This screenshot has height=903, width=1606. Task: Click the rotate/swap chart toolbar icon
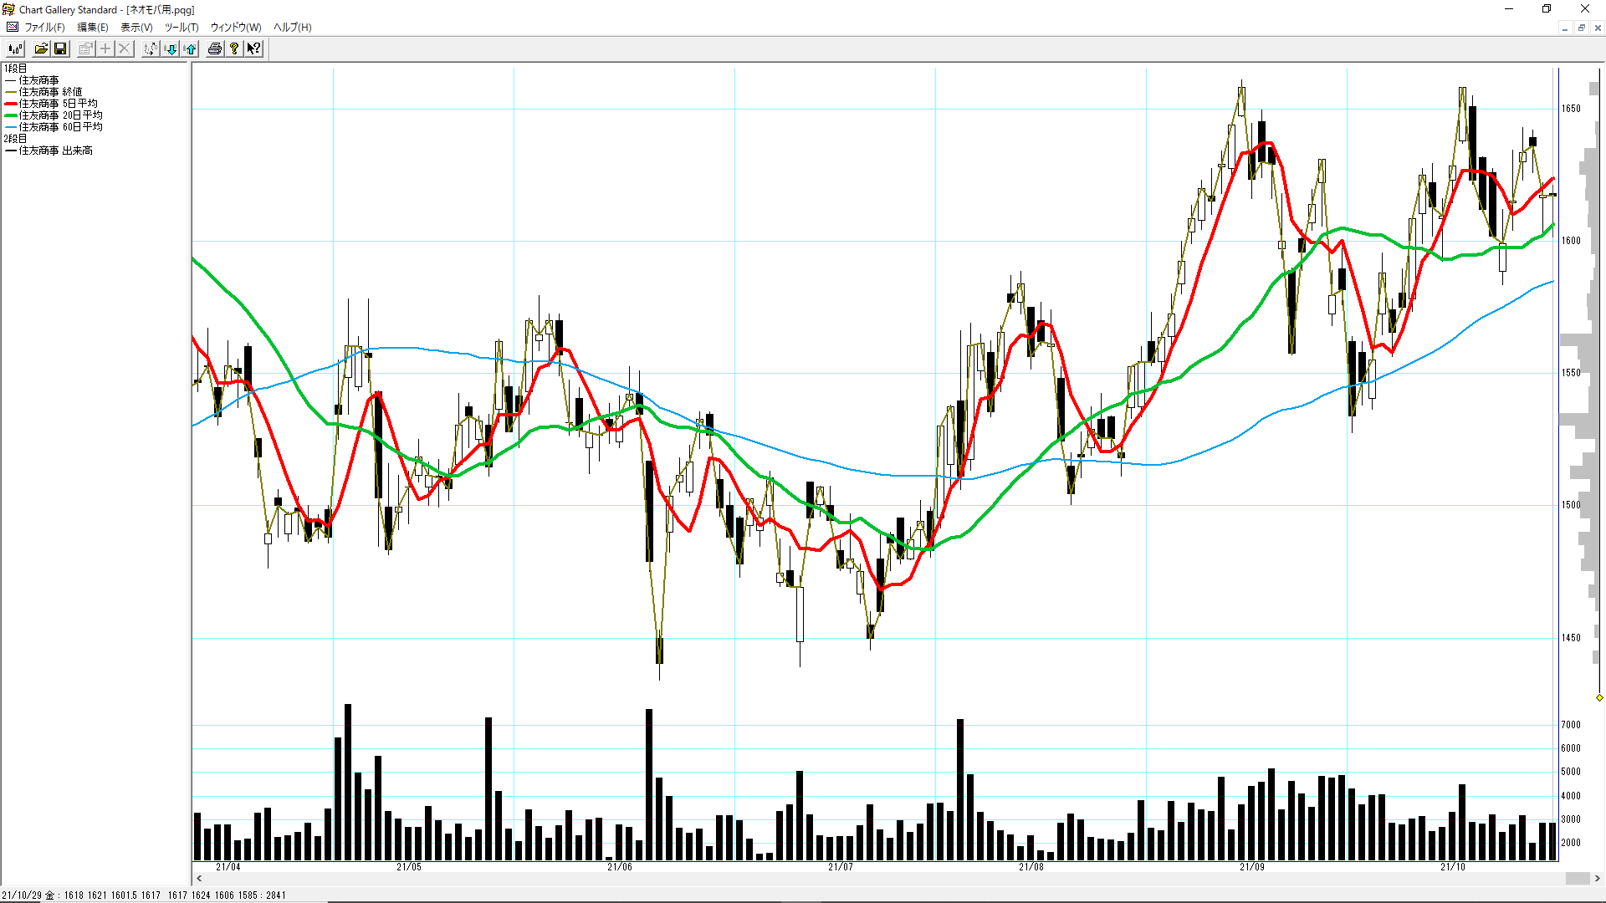(151, 48)
